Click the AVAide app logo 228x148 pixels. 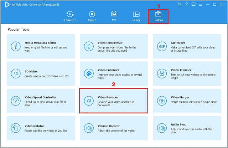point(7,5)
